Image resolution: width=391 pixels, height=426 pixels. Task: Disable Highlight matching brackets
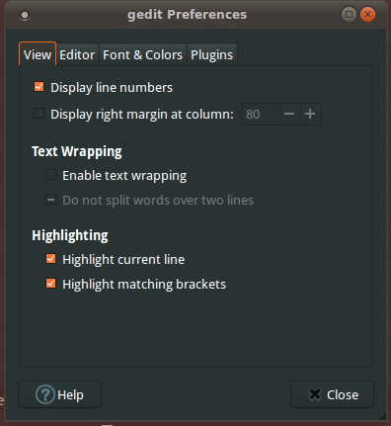click(x=50, y=284)
